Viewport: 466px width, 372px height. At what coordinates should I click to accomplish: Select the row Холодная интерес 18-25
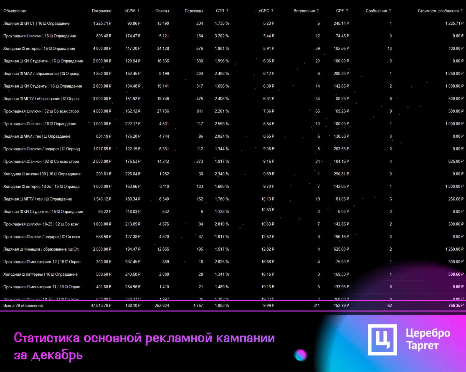233,186
